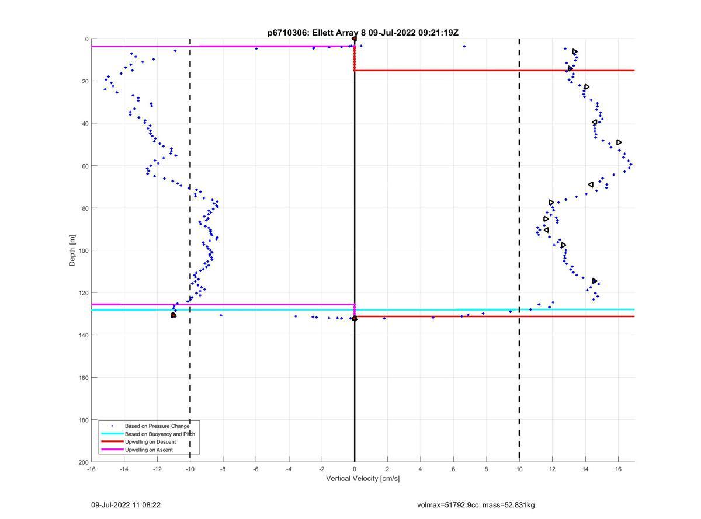
Task: Select legend entry 'Upwelling on Ascent'
Action: coord(149,450)
